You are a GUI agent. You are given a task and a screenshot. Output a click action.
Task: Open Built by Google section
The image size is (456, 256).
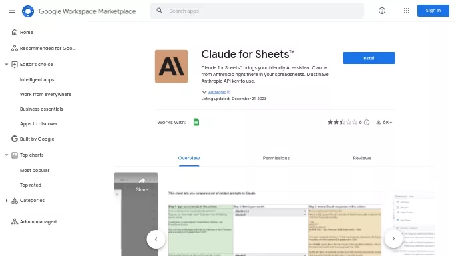pyautogui.click(x=33, y=139)
